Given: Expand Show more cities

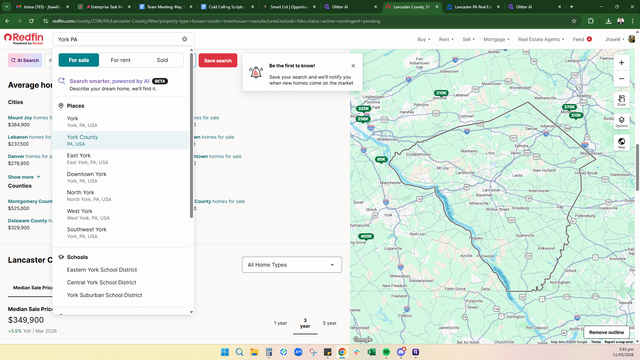Looking at the screenshot, I should coord(24,177).
